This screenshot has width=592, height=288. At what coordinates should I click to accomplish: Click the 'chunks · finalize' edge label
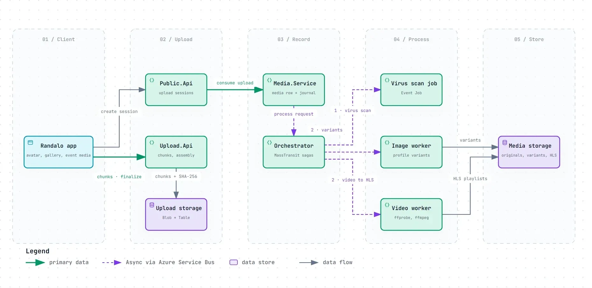[x=119, y=177]
